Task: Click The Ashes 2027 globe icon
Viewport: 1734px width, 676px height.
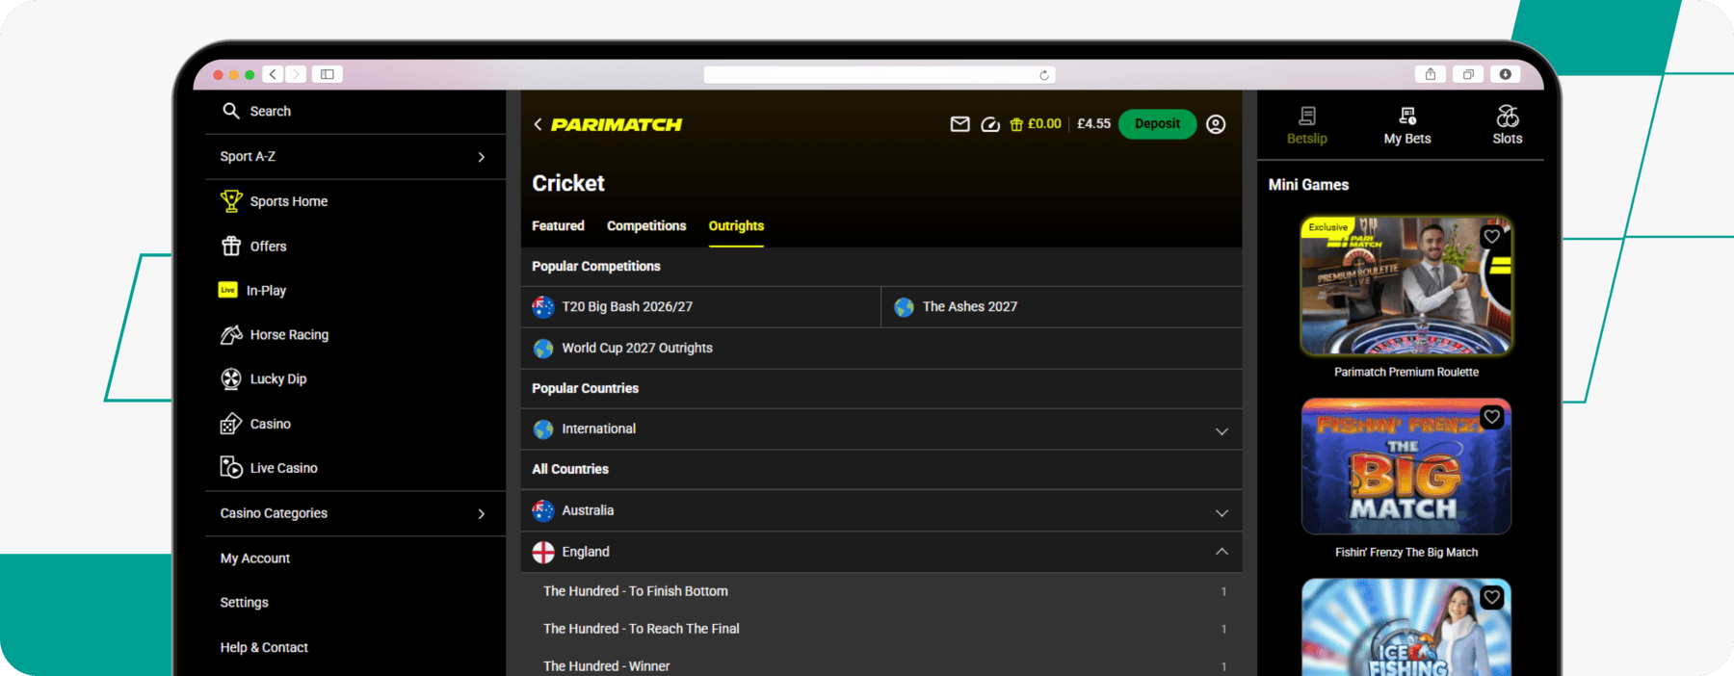Action: (x=904, y=307)
